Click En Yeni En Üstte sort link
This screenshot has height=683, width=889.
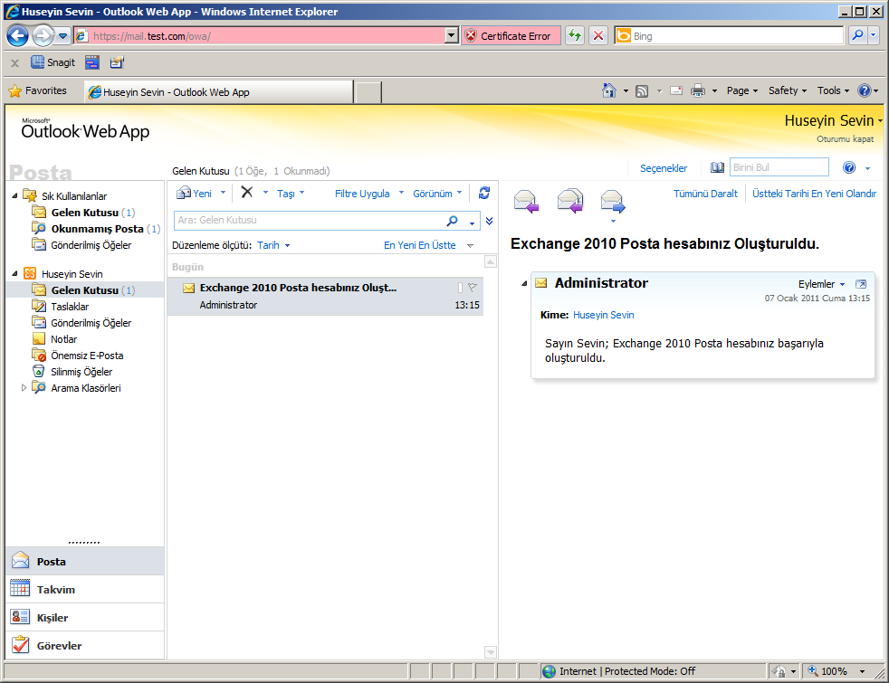[419, 245]
